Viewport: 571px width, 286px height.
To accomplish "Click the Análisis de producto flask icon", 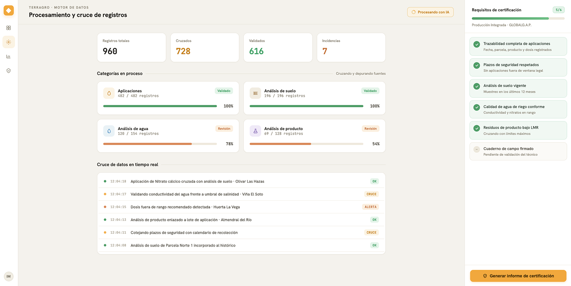I will pyautogui.click(x=255, y=131).
